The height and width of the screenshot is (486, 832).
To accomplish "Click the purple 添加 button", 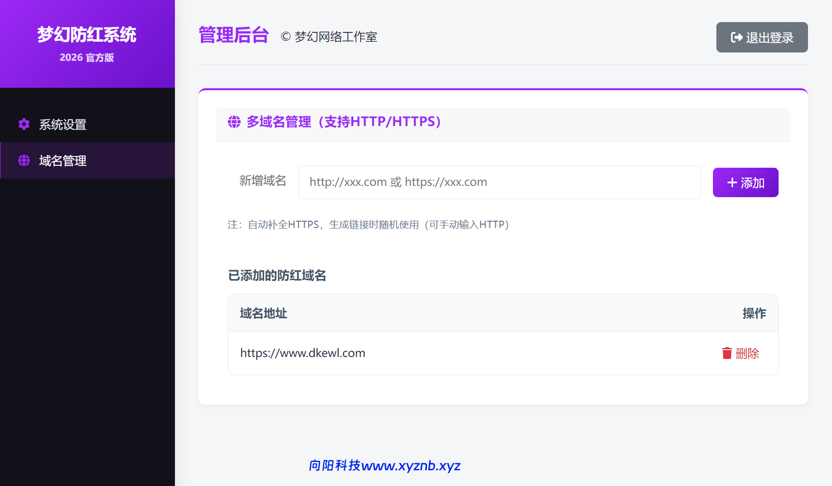I will point(745,182).
